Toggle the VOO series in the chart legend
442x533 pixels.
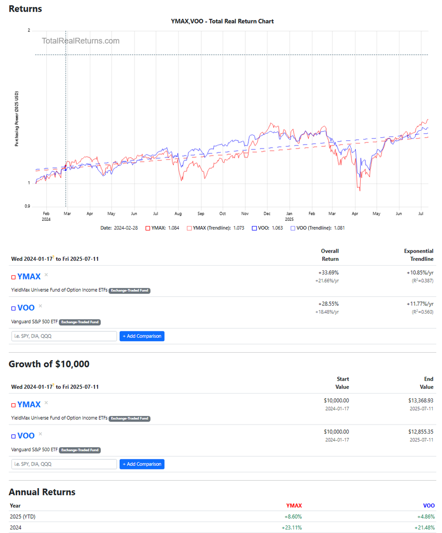[x=267, y=228]
